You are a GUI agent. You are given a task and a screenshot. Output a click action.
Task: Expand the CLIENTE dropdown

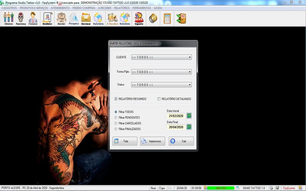(x=190, y=57)
